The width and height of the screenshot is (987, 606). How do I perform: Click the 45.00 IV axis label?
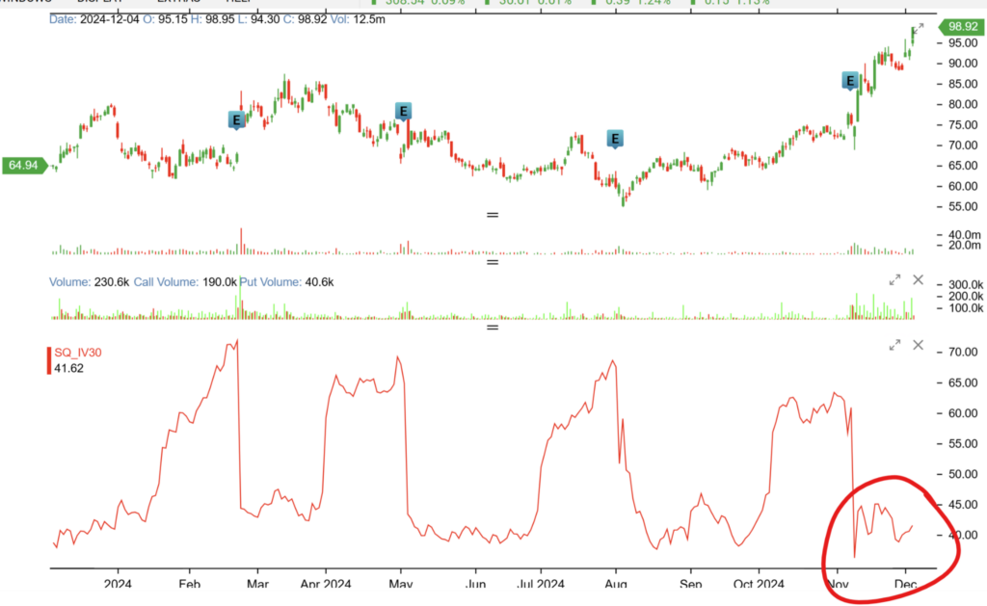click(963, 505)
